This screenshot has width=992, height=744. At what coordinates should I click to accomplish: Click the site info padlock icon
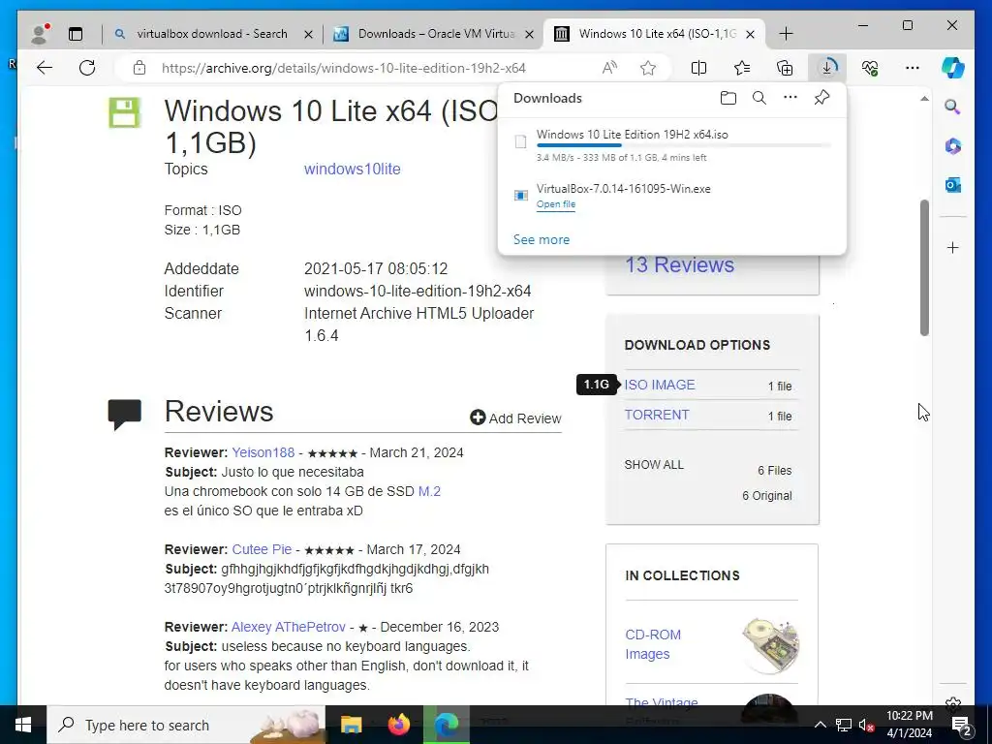tap(139, 68)
